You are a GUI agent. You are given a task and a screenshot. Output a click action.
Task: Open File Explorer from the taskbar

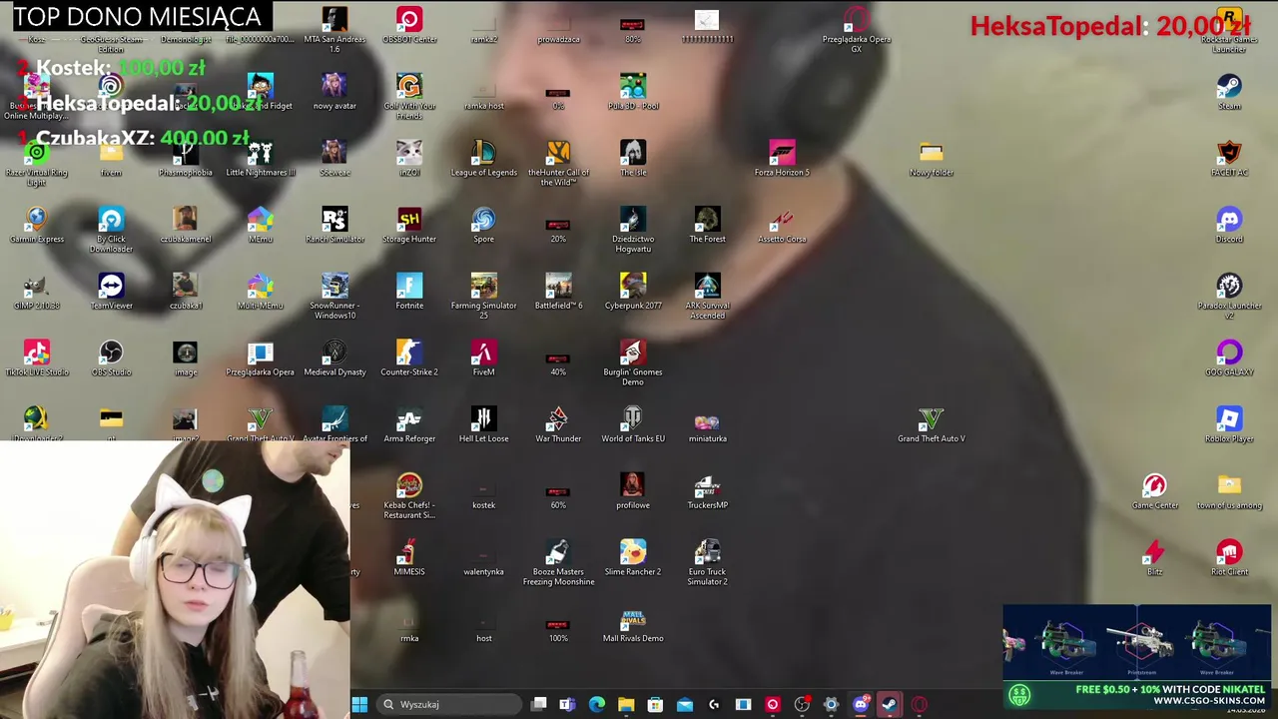coord(626,704)
